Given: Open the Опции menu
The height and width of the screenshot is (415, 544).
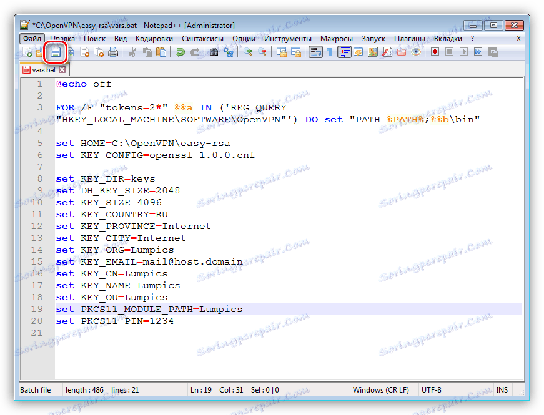Looking at the screenshot, I should click(244, 39).
